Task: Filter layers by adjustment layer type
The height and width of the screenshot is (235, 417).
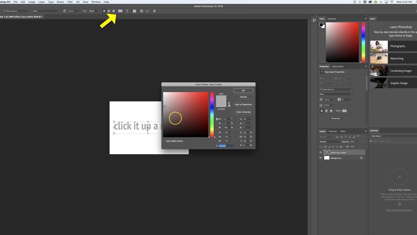Action: [x=341, y=137]
